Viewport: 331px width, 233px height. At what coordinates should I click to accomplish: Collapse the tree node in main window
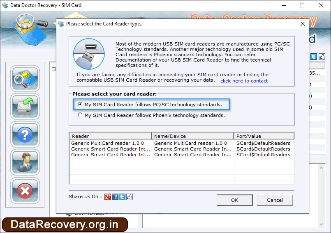pyautogui.click(x=53, y=69)
